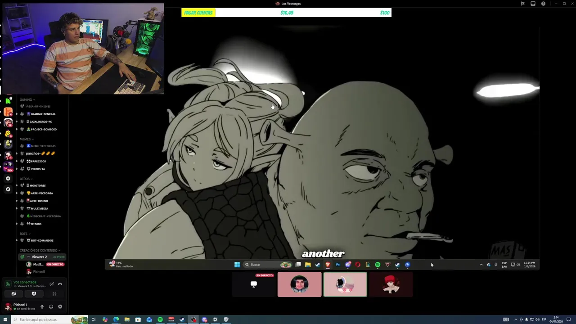576x324 pixels.
Task: Click the Voz conectada status text
Action: (x=25, y=282)
